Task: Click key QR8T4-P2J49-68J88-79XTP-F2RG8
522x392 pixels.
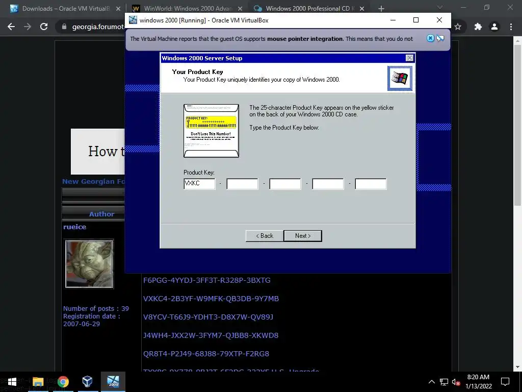Action: (206, 353)
